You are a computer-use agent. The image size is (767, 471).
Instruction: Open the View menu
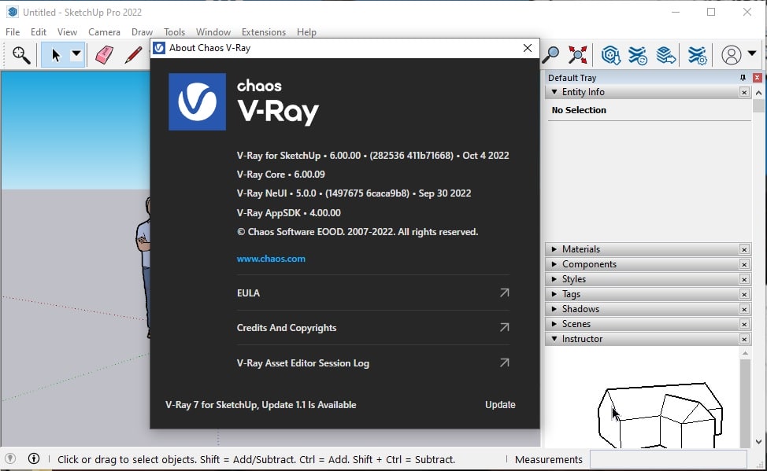67,31
